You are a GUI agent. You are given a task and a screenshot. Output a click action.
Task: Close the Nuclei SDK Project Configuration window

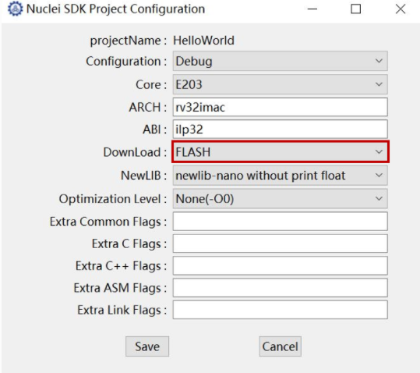point(401,9)
